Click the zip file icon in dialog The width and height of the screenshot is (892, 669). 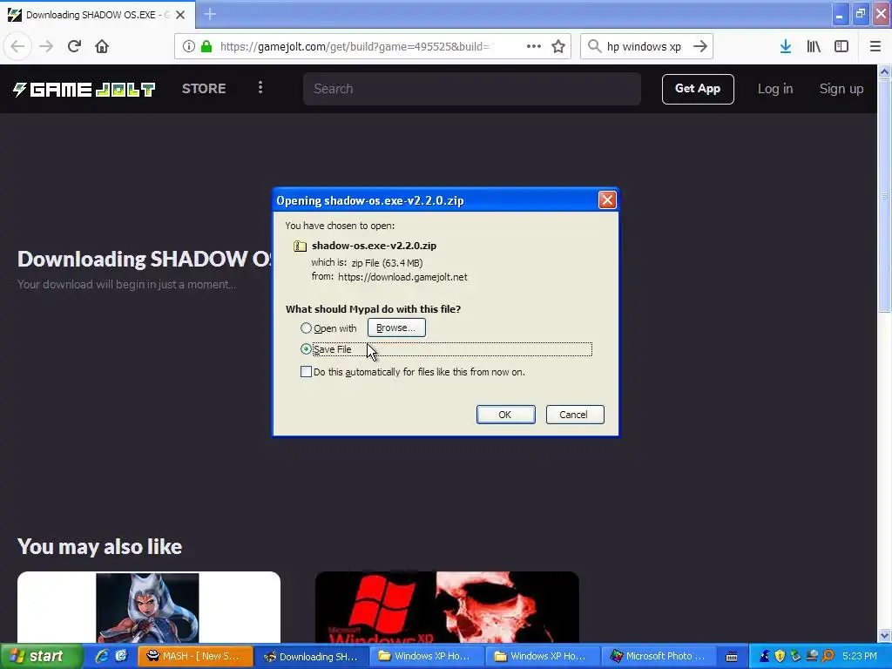(300, 246)
